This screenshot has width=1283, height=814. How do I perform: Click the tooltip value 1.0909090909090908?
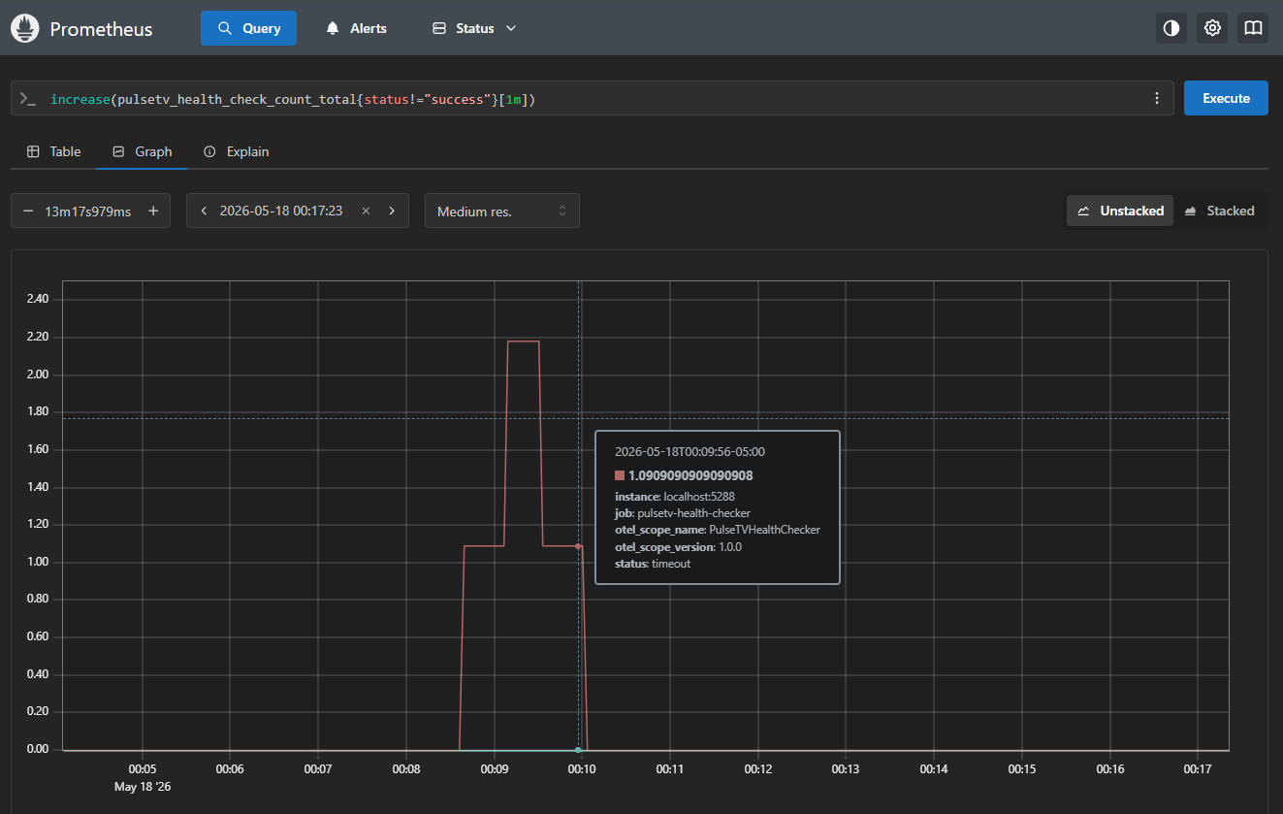pos(690,475)
